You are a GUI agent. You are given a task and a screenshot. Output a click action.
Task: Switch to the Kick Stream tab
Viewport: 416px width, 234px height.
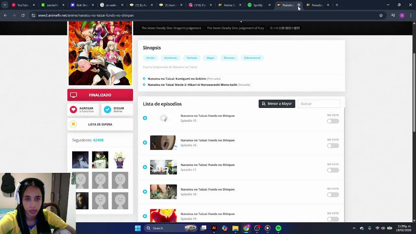(x=82, y=5)
